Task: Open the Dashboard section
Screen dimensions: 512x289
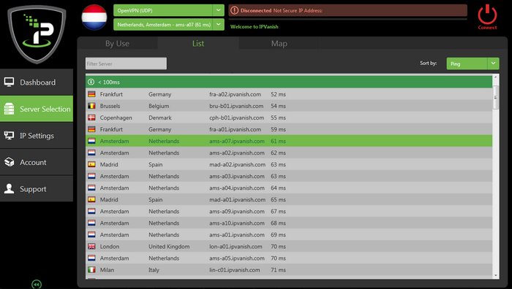Action: 37,82
